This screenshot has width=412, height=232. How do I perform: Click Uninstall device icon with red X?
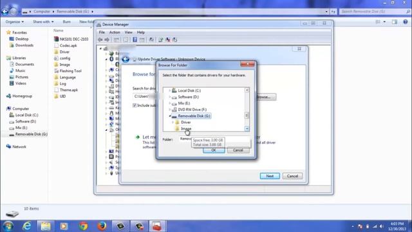[167, 40]
